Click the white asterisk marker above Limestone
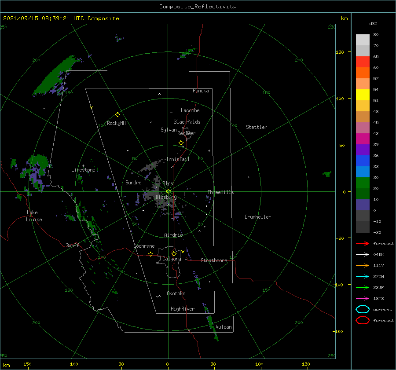The width and height of the screenshot is (396, 370). (83, 166)
